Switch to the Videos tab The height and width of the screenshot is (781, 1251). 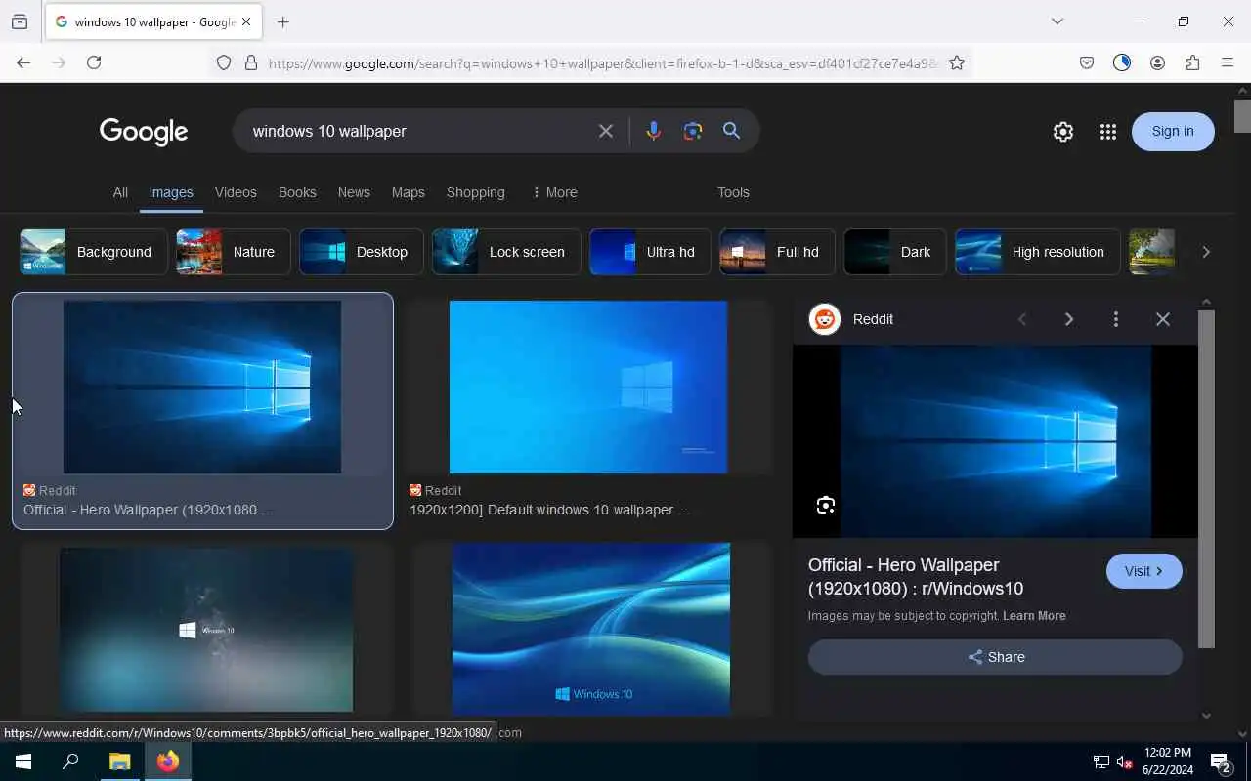(236, 192)
